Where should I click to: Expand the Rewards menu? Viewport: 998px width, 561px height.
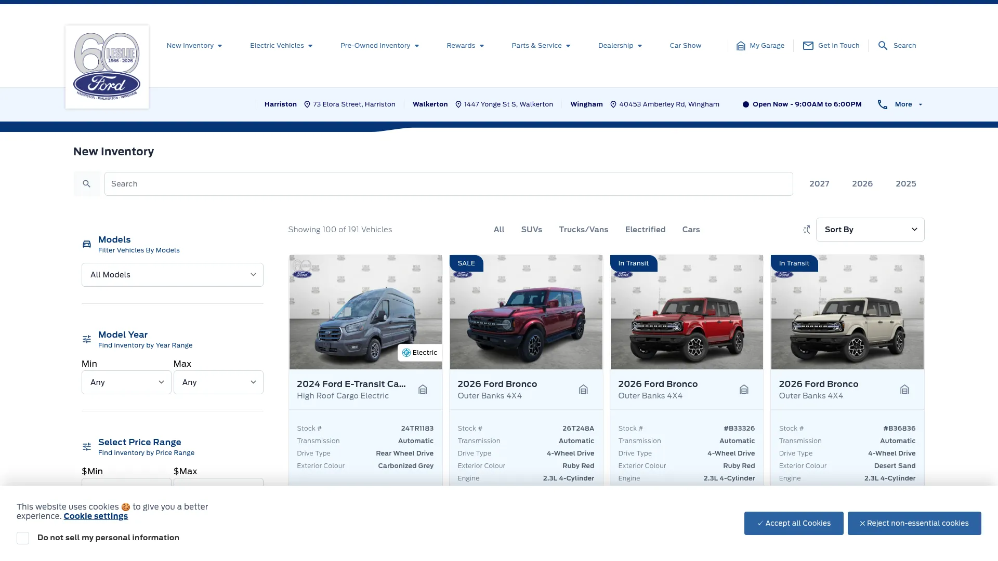coord(465,46)
